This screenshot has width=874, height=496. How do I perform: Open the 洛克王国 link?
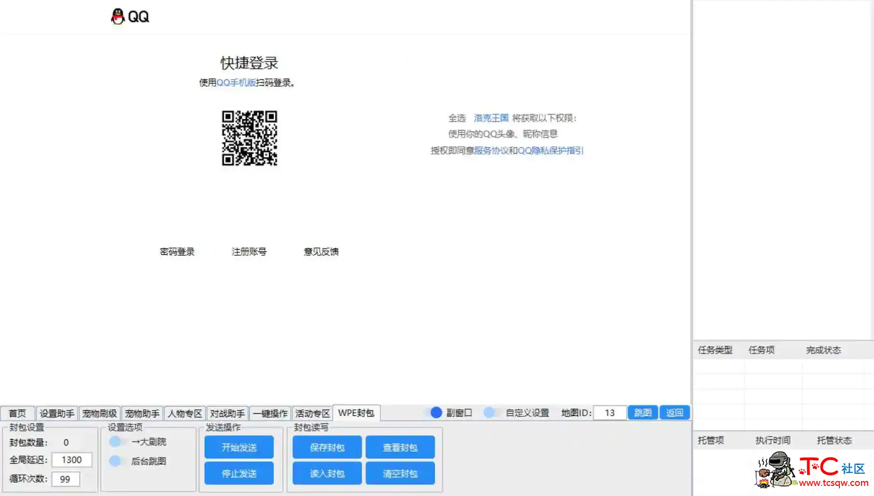click(x=491, y=118)
